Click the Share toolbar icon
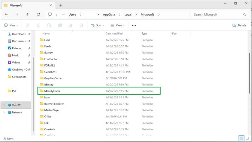252x142 pixels. coord(71,25)
